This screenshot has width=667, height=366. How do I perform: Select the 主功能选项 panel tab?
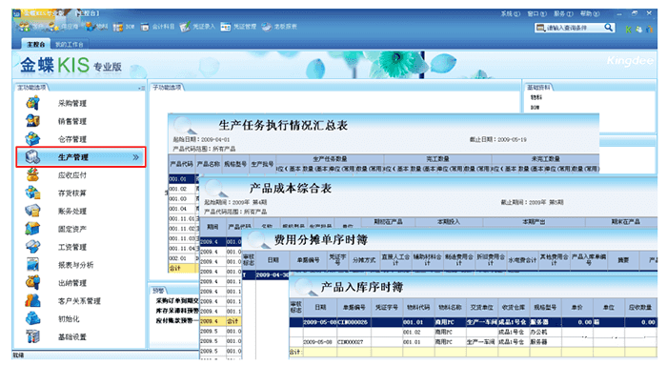[31, 88]
